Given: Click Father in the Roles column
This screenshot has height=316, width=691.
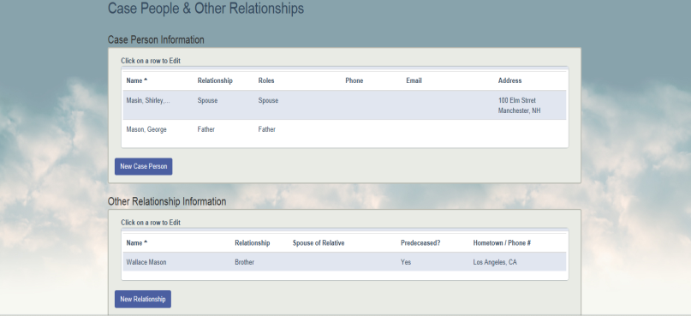Looking at the screenshot, I should (266, 129).
